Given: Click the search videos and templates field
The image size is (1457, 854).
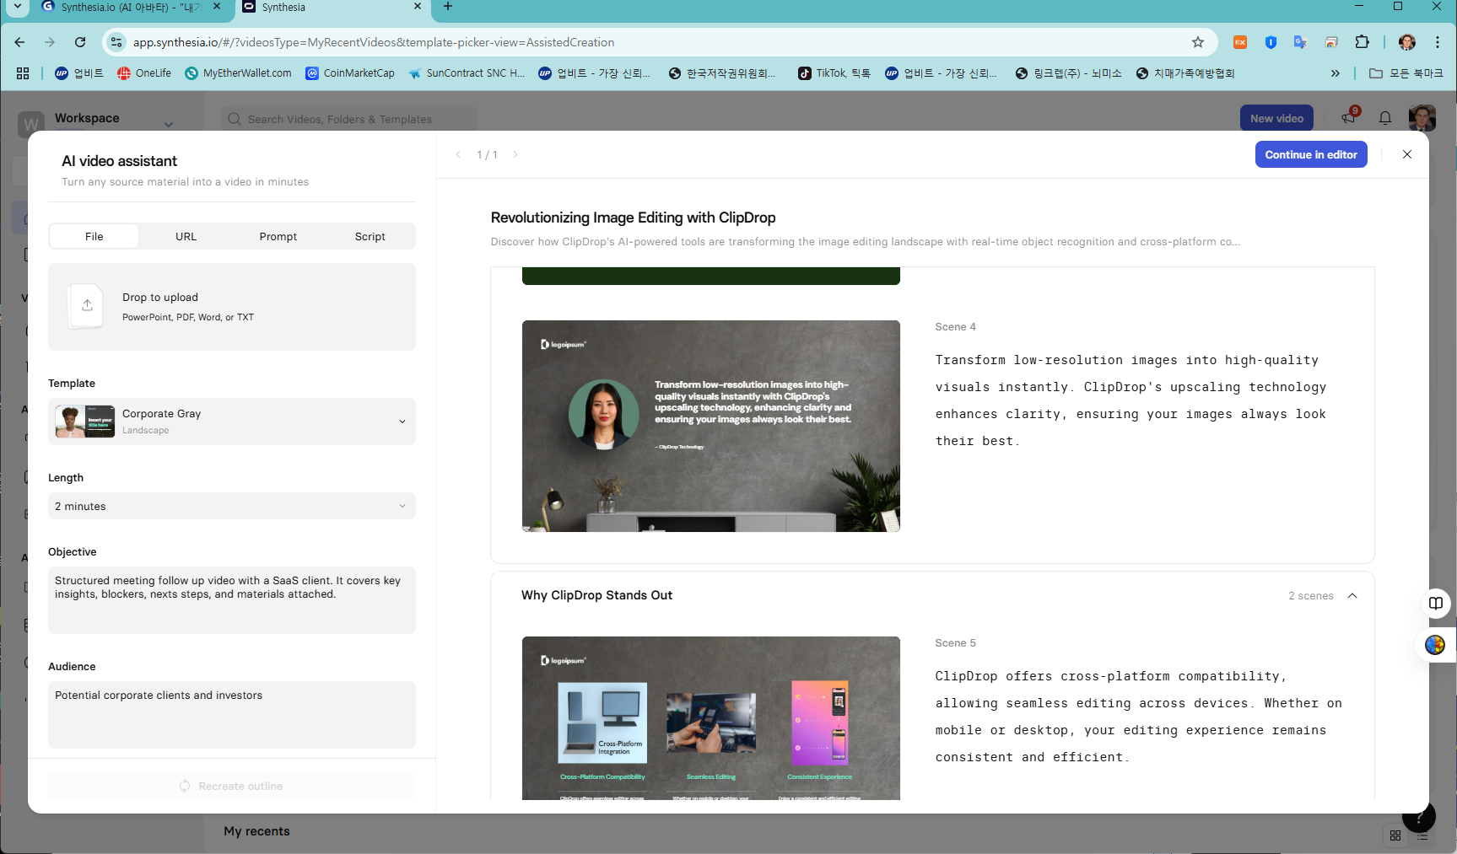Looking at the screenshot, I should (x=349, y=119).
